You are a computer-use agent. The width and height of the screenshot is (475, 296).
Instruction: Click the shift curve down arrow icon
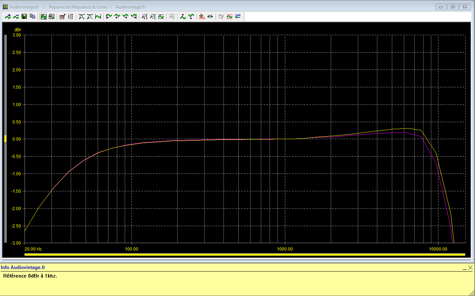pos(191,16)
